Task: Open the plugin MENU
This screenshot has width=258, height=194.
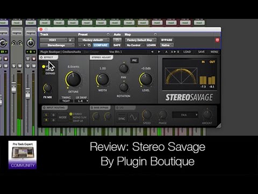Action: coord(214,52)
